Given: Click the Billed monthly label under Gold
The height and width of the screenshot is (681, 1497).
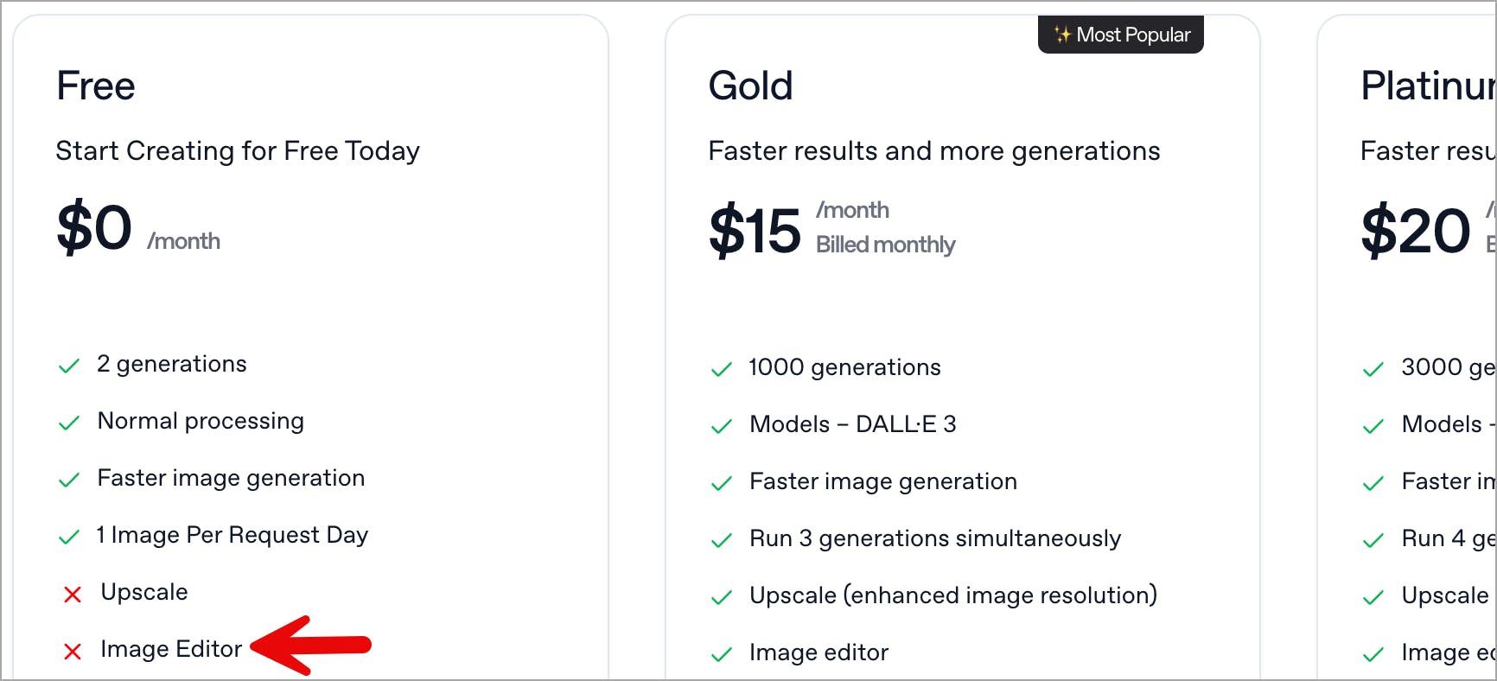Looking at the screenshot, I should (885, 245).
